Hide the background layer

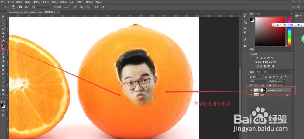pyautogui.click(x=251, y=95)
